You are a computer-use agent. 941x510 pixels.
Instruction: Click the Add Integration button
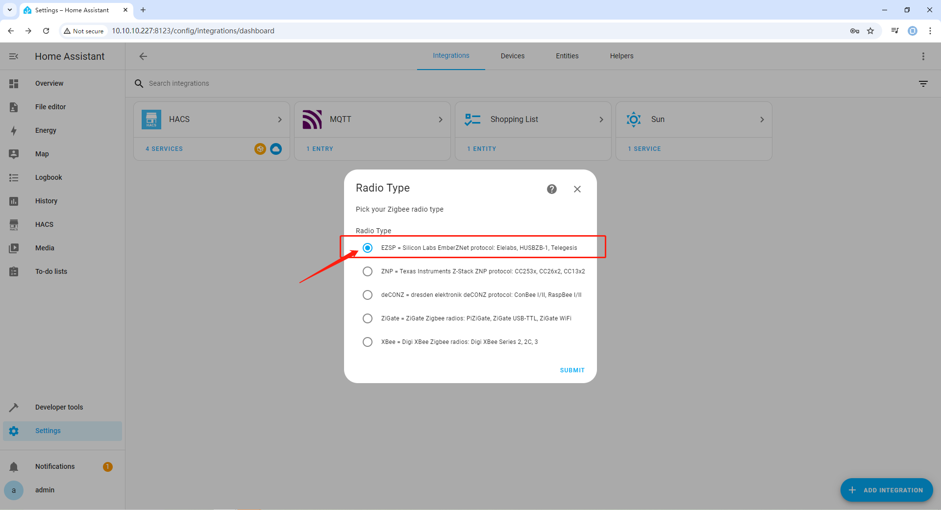(886, 490)
